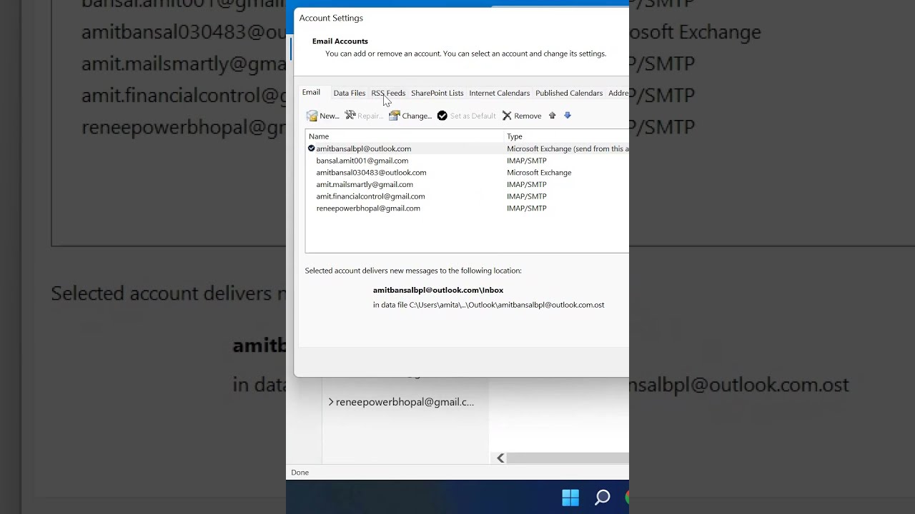The height and width of the screenshot is (514, 915).
Task: Click the horizontal scrollbar track in Outlook window
Action: point(568,458)
